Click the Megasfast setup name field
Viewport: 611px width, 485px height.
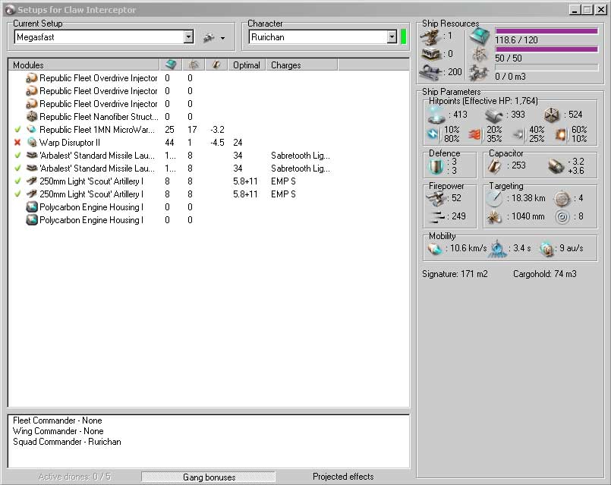tap(99, 37)
